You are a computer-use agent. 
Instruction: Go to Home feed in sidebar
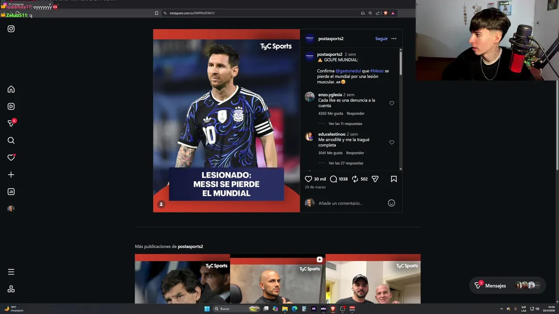11,89
